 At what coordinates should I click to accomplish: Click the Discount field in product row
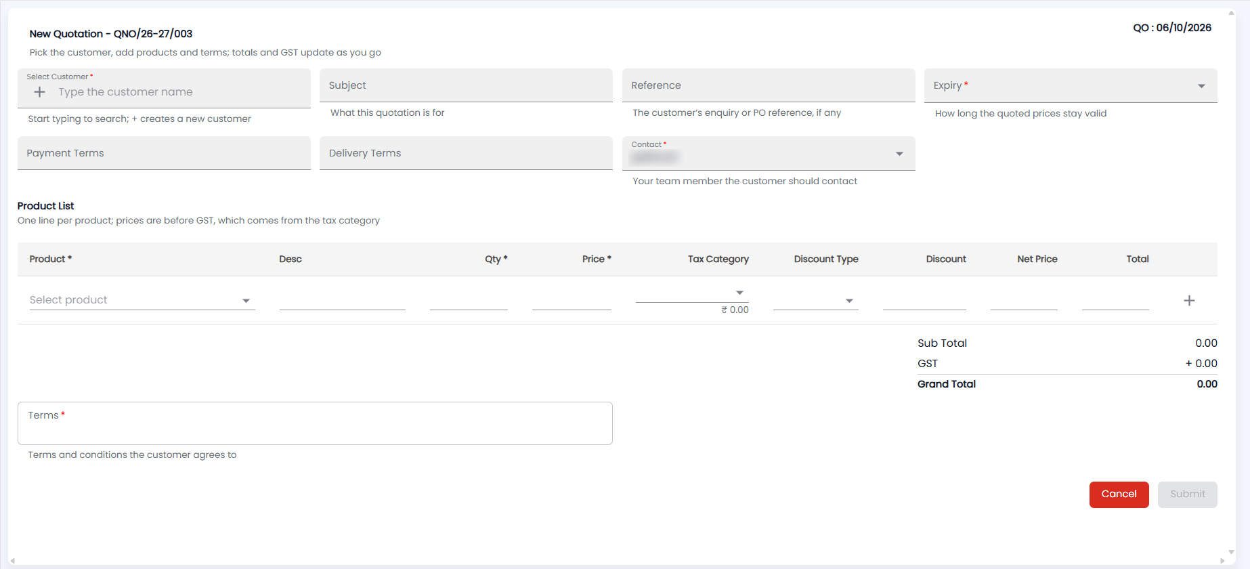[x=924, y=301]
